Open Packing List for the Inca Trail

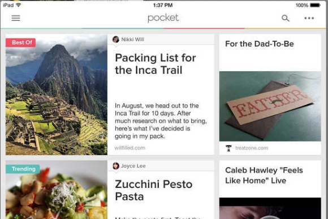[155, 64]
